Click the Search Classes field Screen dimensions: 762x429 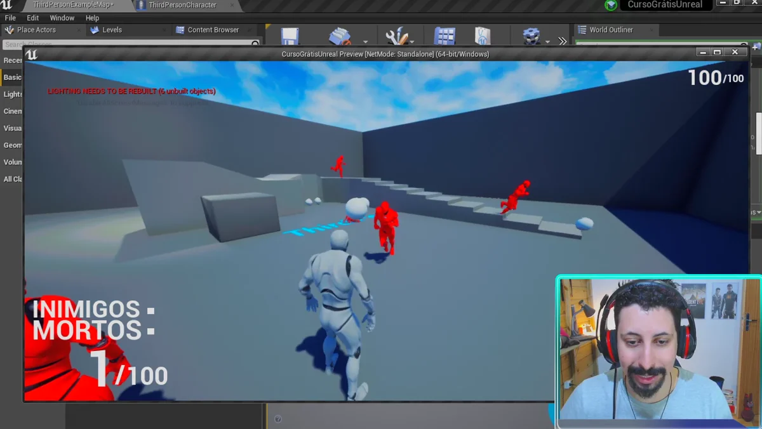coord(130,44)
